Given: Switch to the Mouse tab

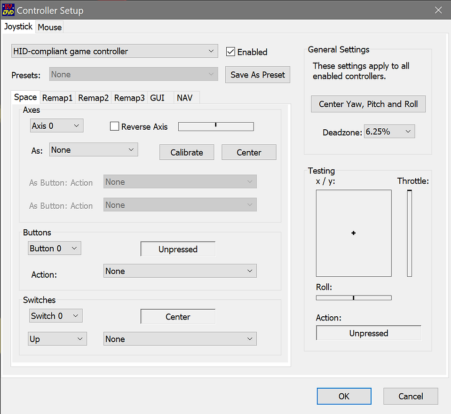Looking at the screenshot, I should [x=49, y=27].
